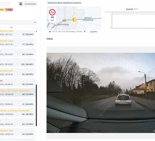Click the dashcam video frame
The image size is (155, 141).
[101, 93]
